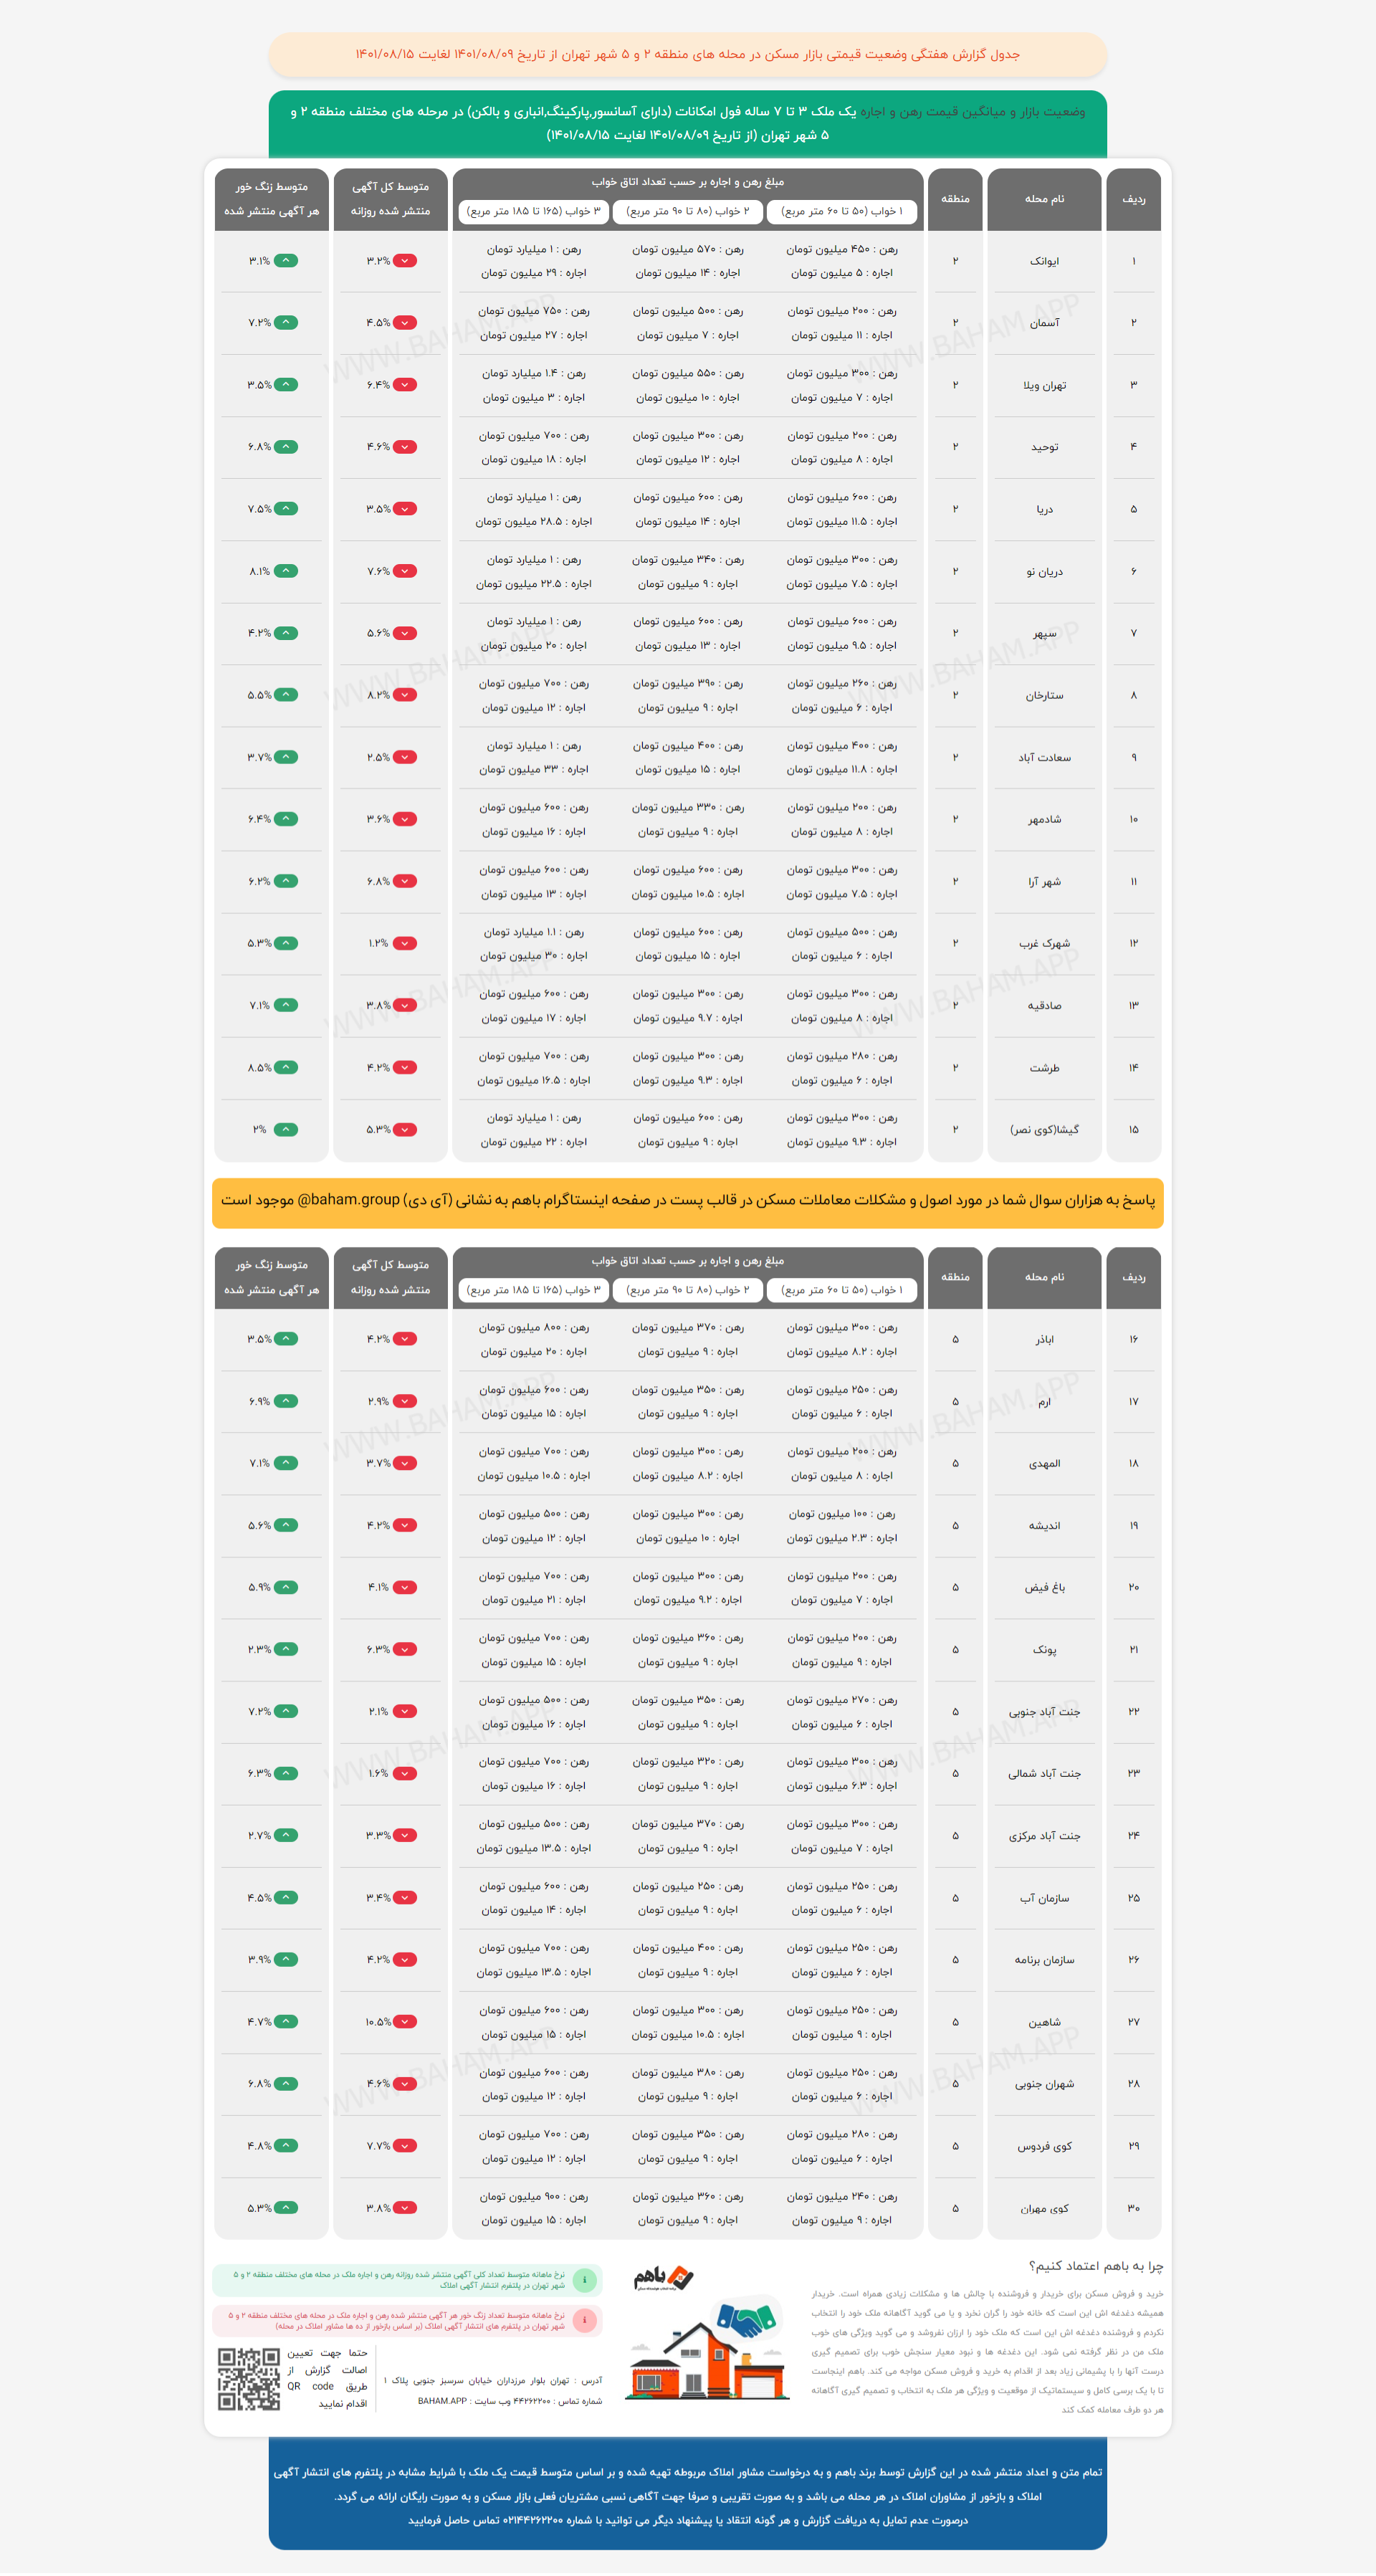
Task: Click the QR code image
Action: click(x=248, y=2379)
